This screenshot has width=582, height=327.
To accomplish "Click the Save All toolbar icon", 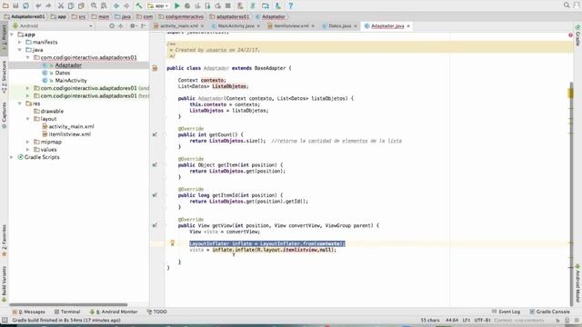I will 15,5.
